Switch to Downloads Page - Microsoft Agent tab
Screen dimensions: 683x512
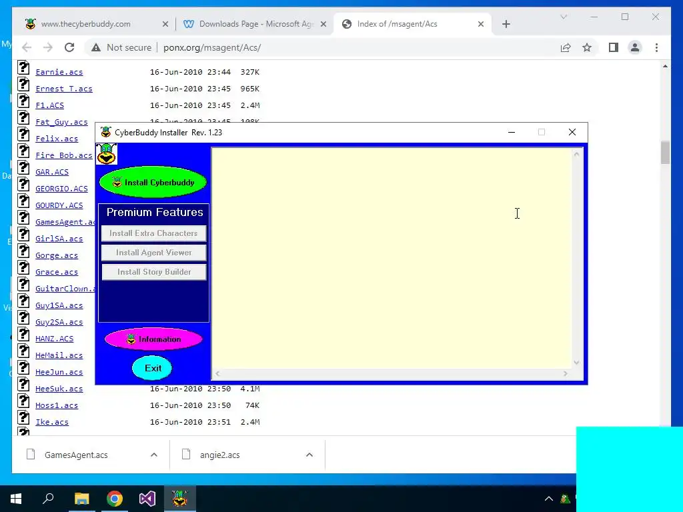[256, 24]
